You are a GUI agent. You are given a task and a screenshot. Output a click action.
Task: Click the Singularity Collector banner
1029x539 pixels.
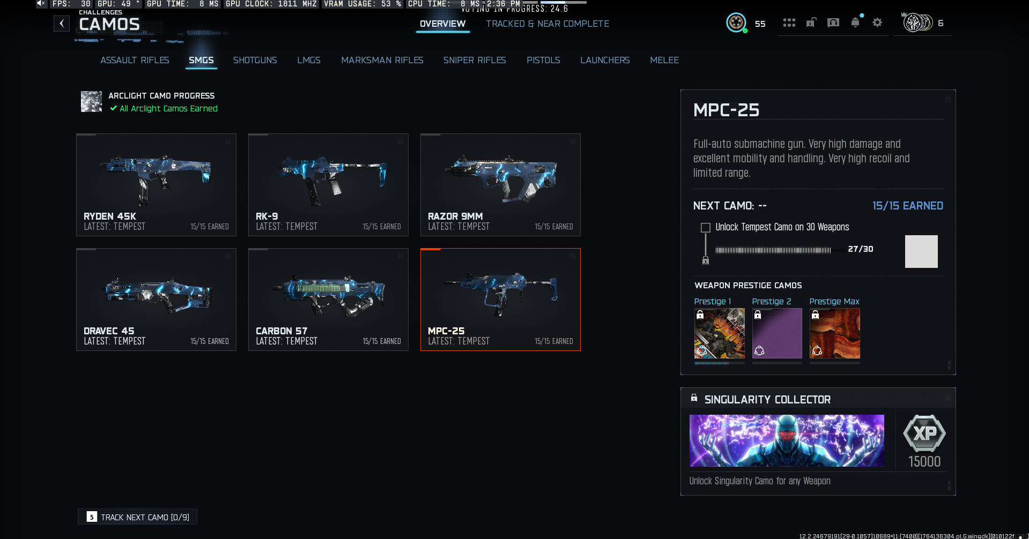(x=786, y=440)
